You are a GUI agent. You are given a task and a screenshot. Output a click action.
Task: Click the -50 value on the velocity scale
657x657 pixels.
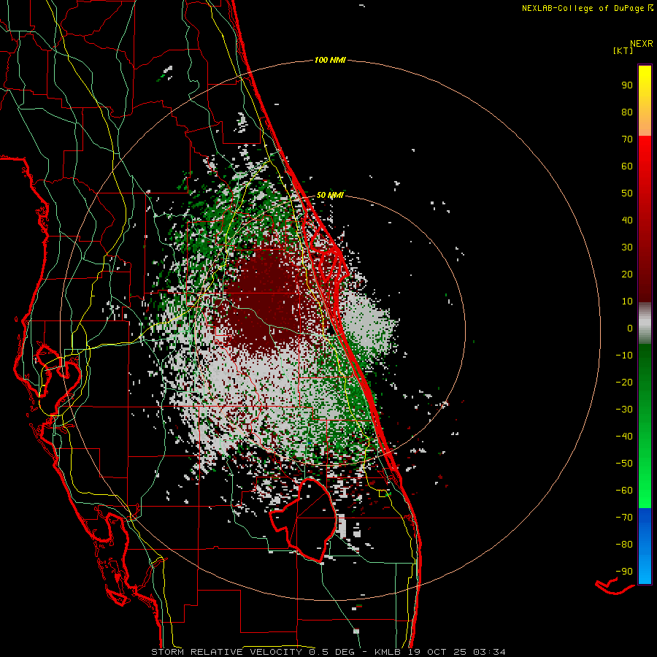pos(624,464)
